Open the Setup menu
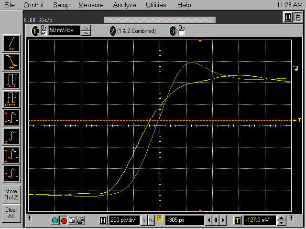 (61, 5)
